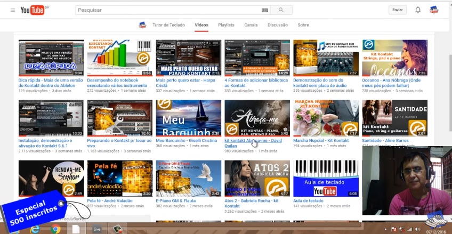Open the notifications bell

click(x=418, y=10)
